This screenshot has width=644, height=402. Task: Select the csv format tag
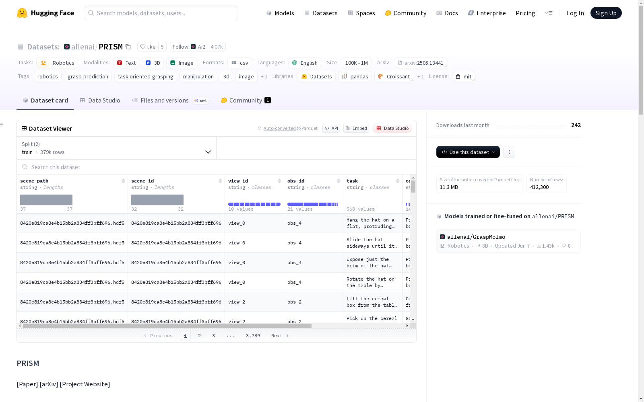coord(240,63)
